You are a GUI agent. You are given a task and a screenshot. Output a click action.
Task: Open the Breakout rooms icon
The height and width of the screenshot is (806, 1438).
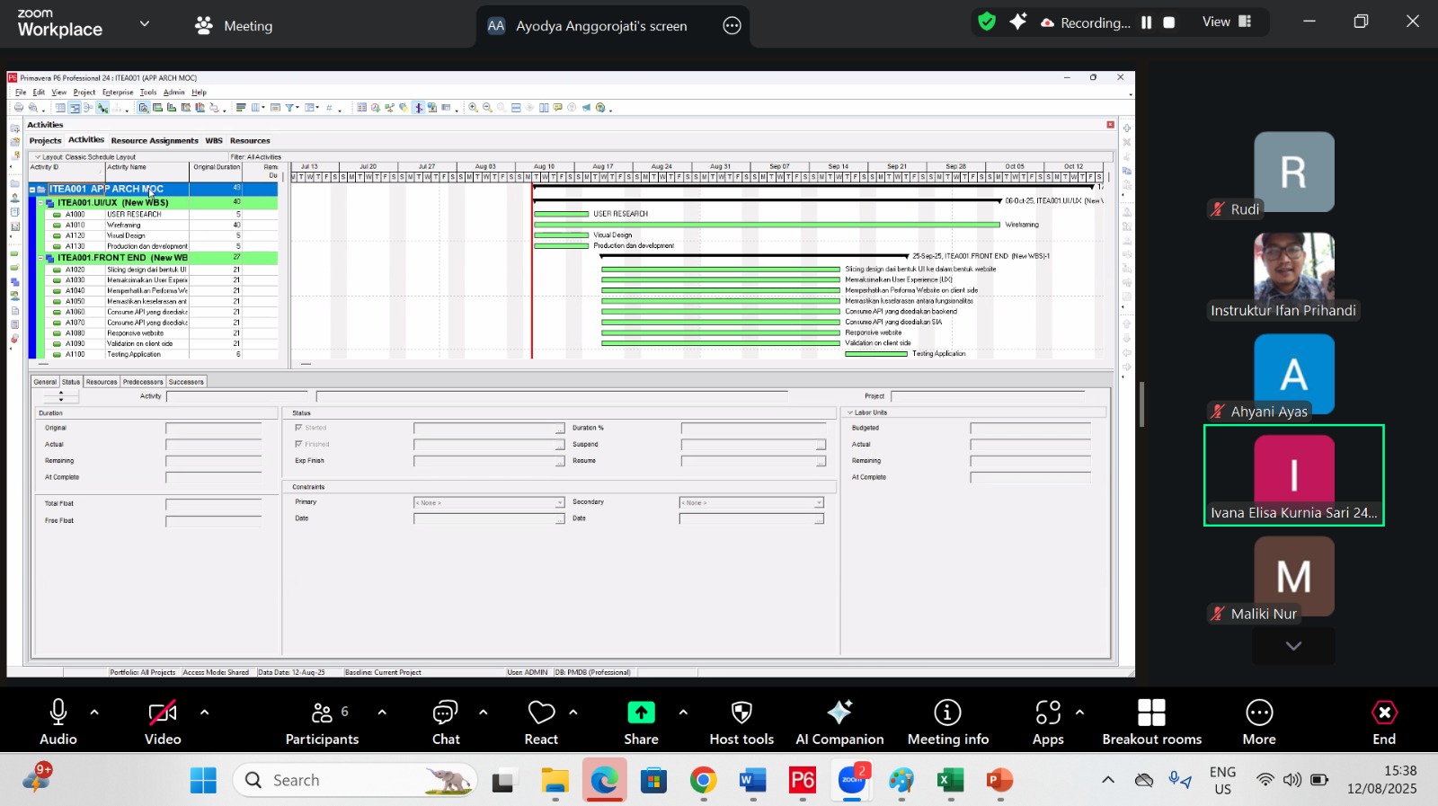1151,713
